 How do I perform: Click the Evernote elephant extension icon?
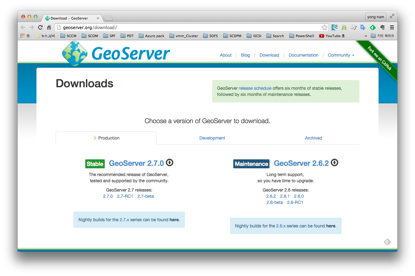[x=383, y=27]
